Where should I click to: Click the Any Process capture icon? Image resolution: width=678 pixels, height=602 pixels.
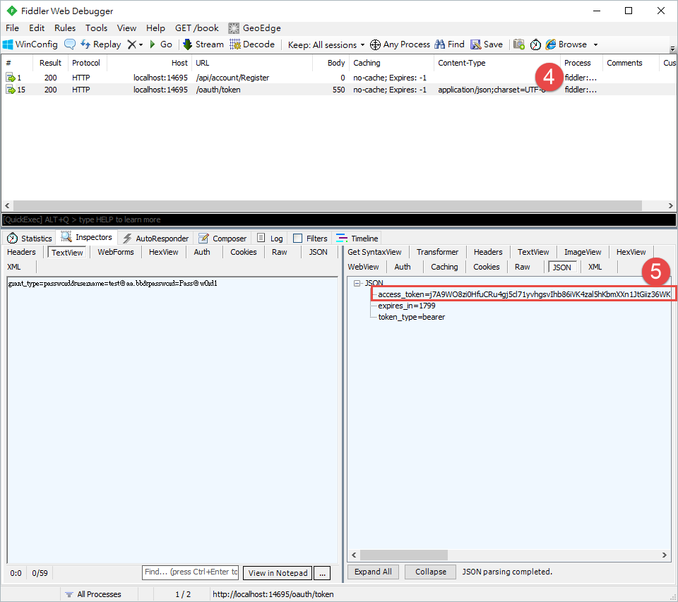[374, 44]
